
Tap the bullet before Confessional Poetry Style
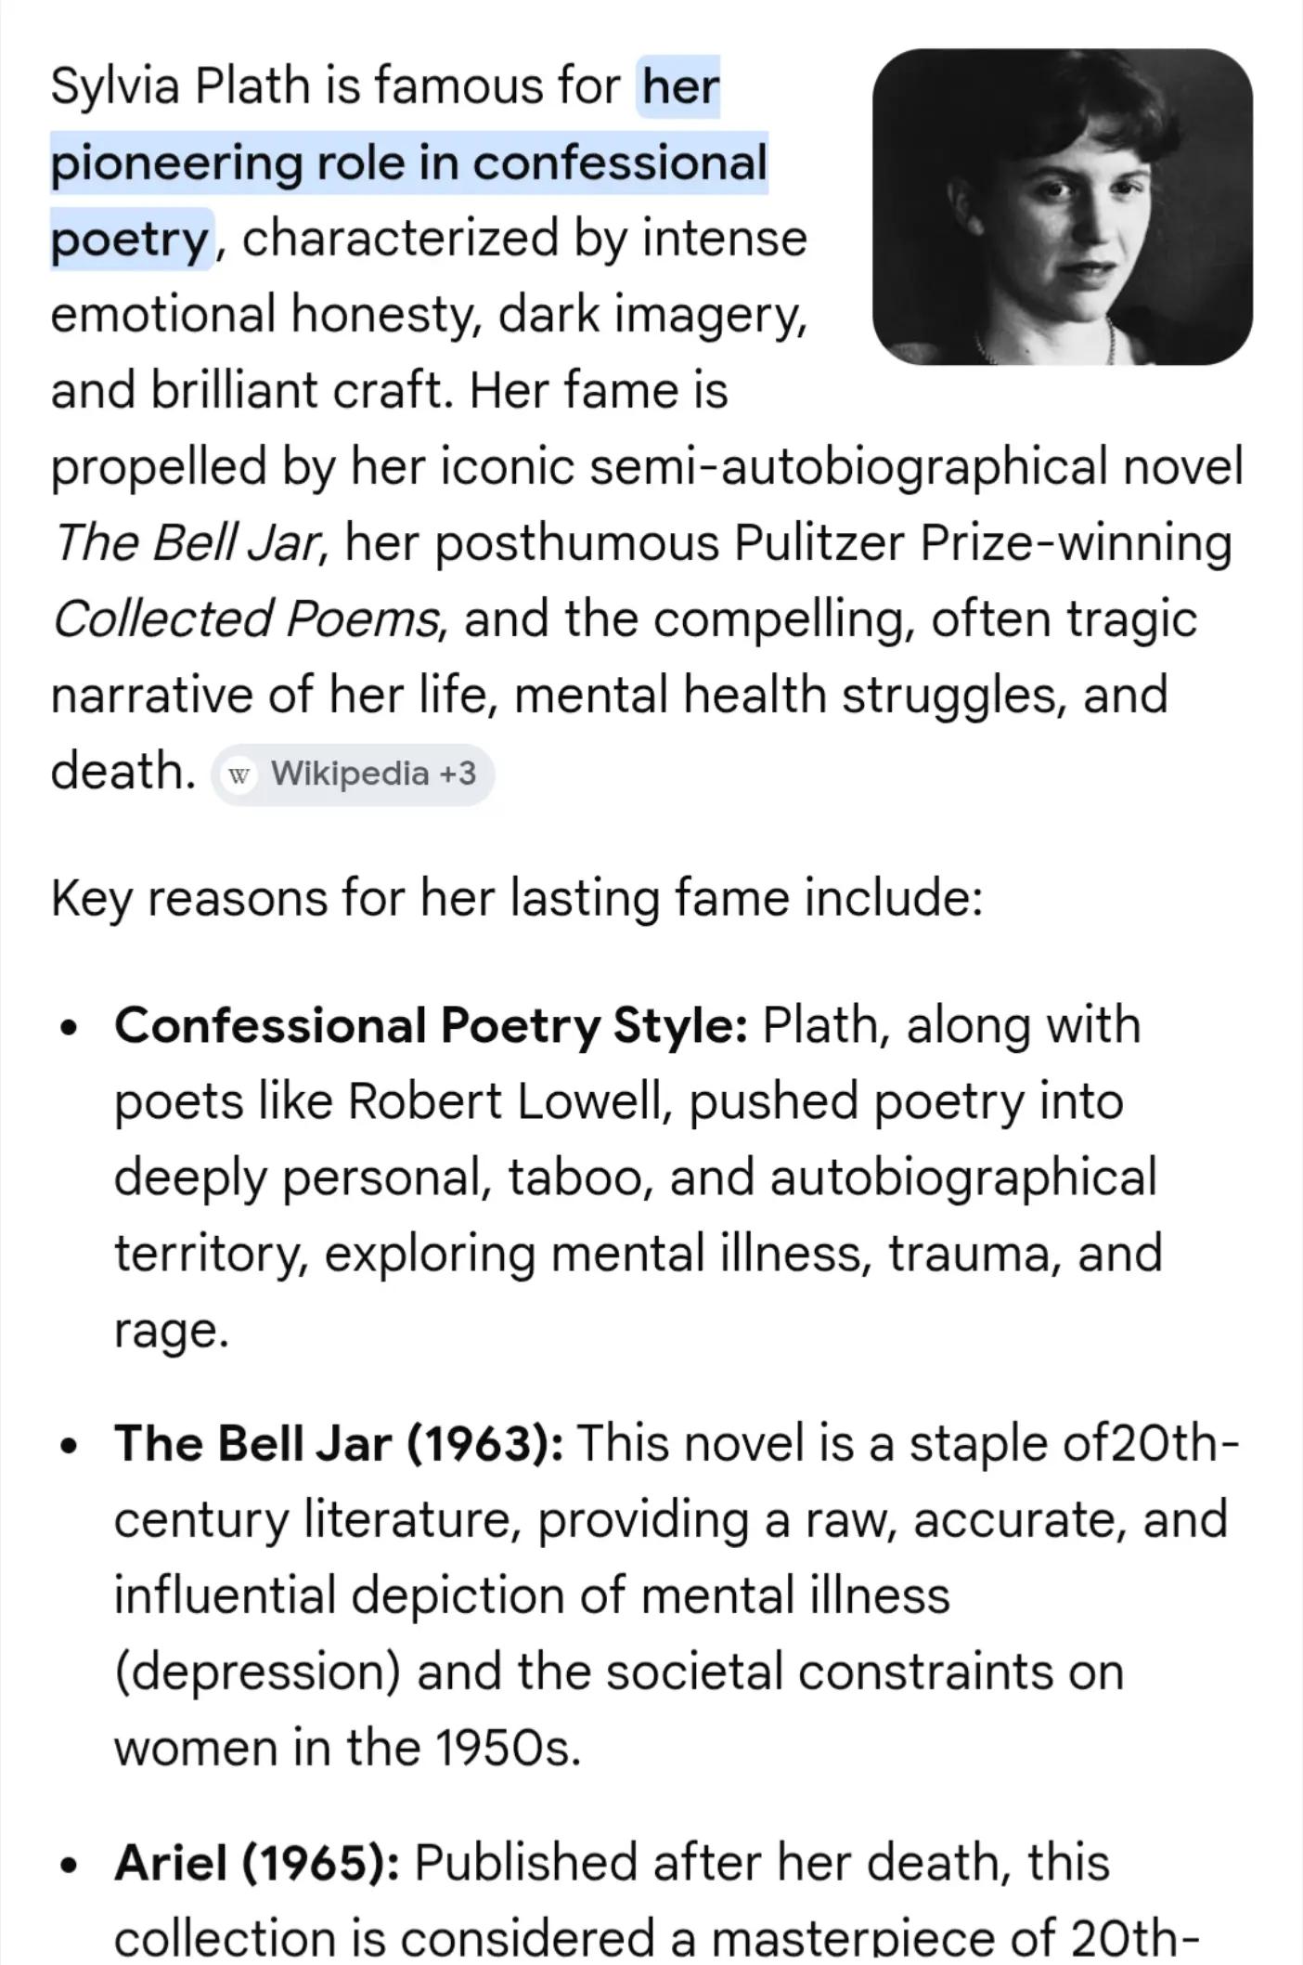pyautogui.click(x=67, y=1028)
